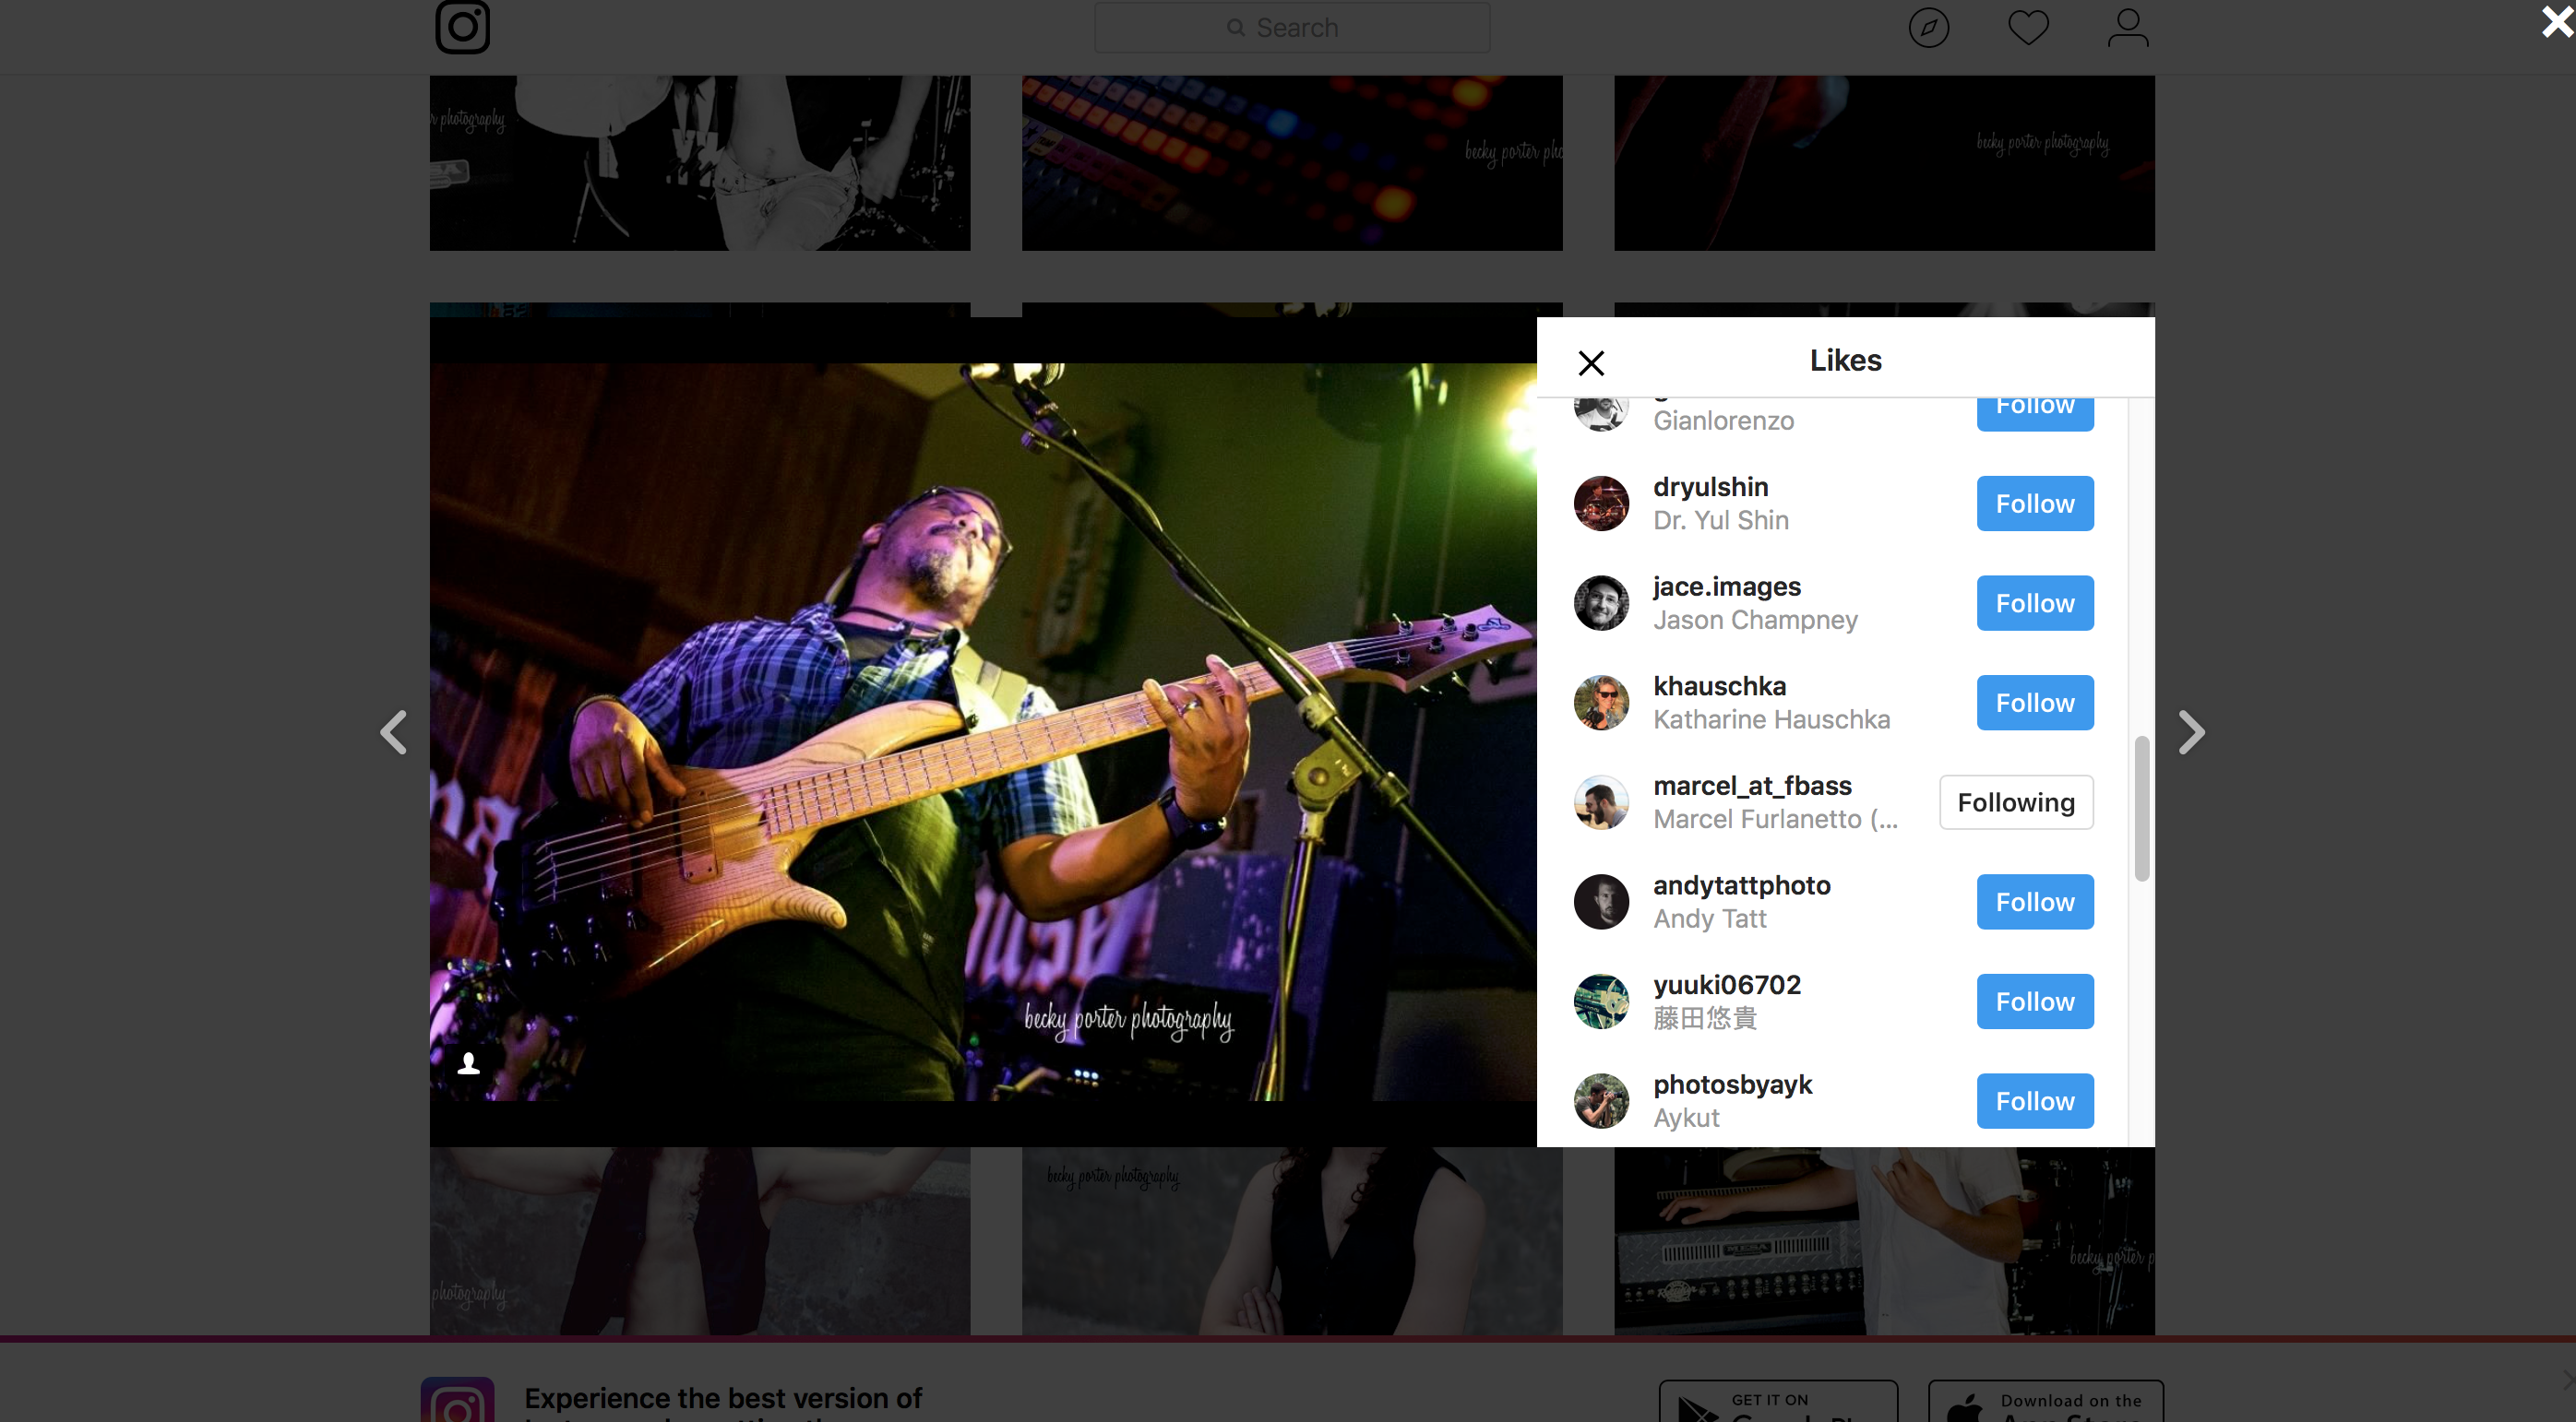Click yuuki06702's avatar

click(1601, 1001)
